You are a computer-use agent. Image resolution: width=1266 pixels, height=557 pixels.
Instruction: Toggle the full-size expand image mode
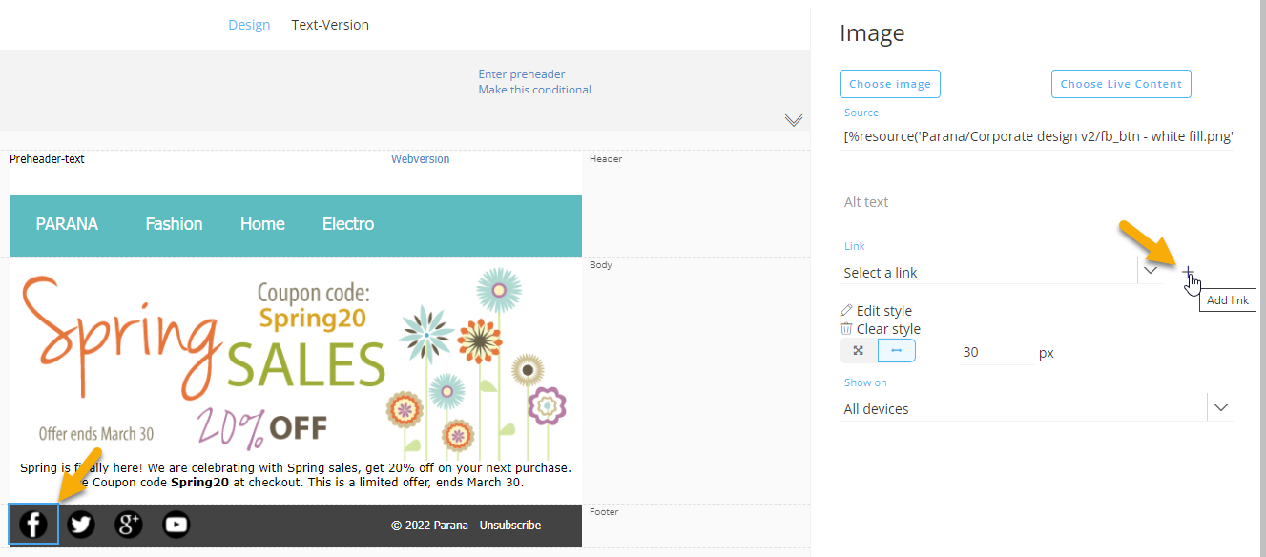[859, 351]
